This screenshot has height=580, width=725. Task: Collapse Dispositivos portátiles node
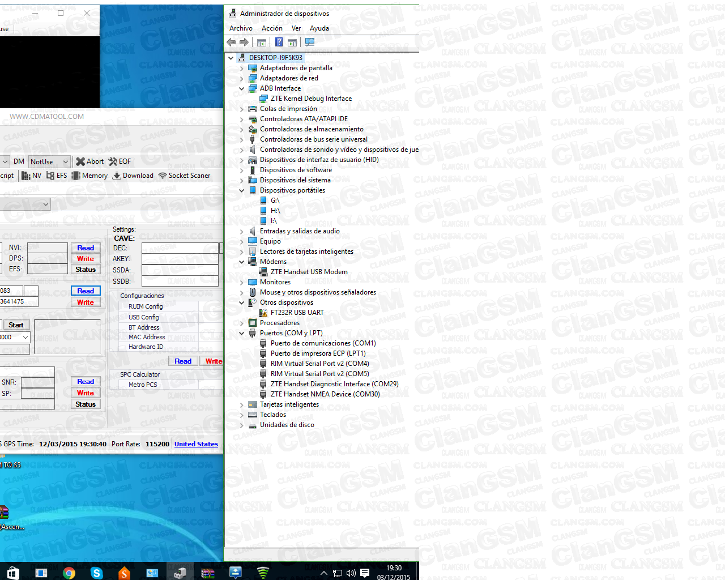pyautogui.click(x=242, y=190)
